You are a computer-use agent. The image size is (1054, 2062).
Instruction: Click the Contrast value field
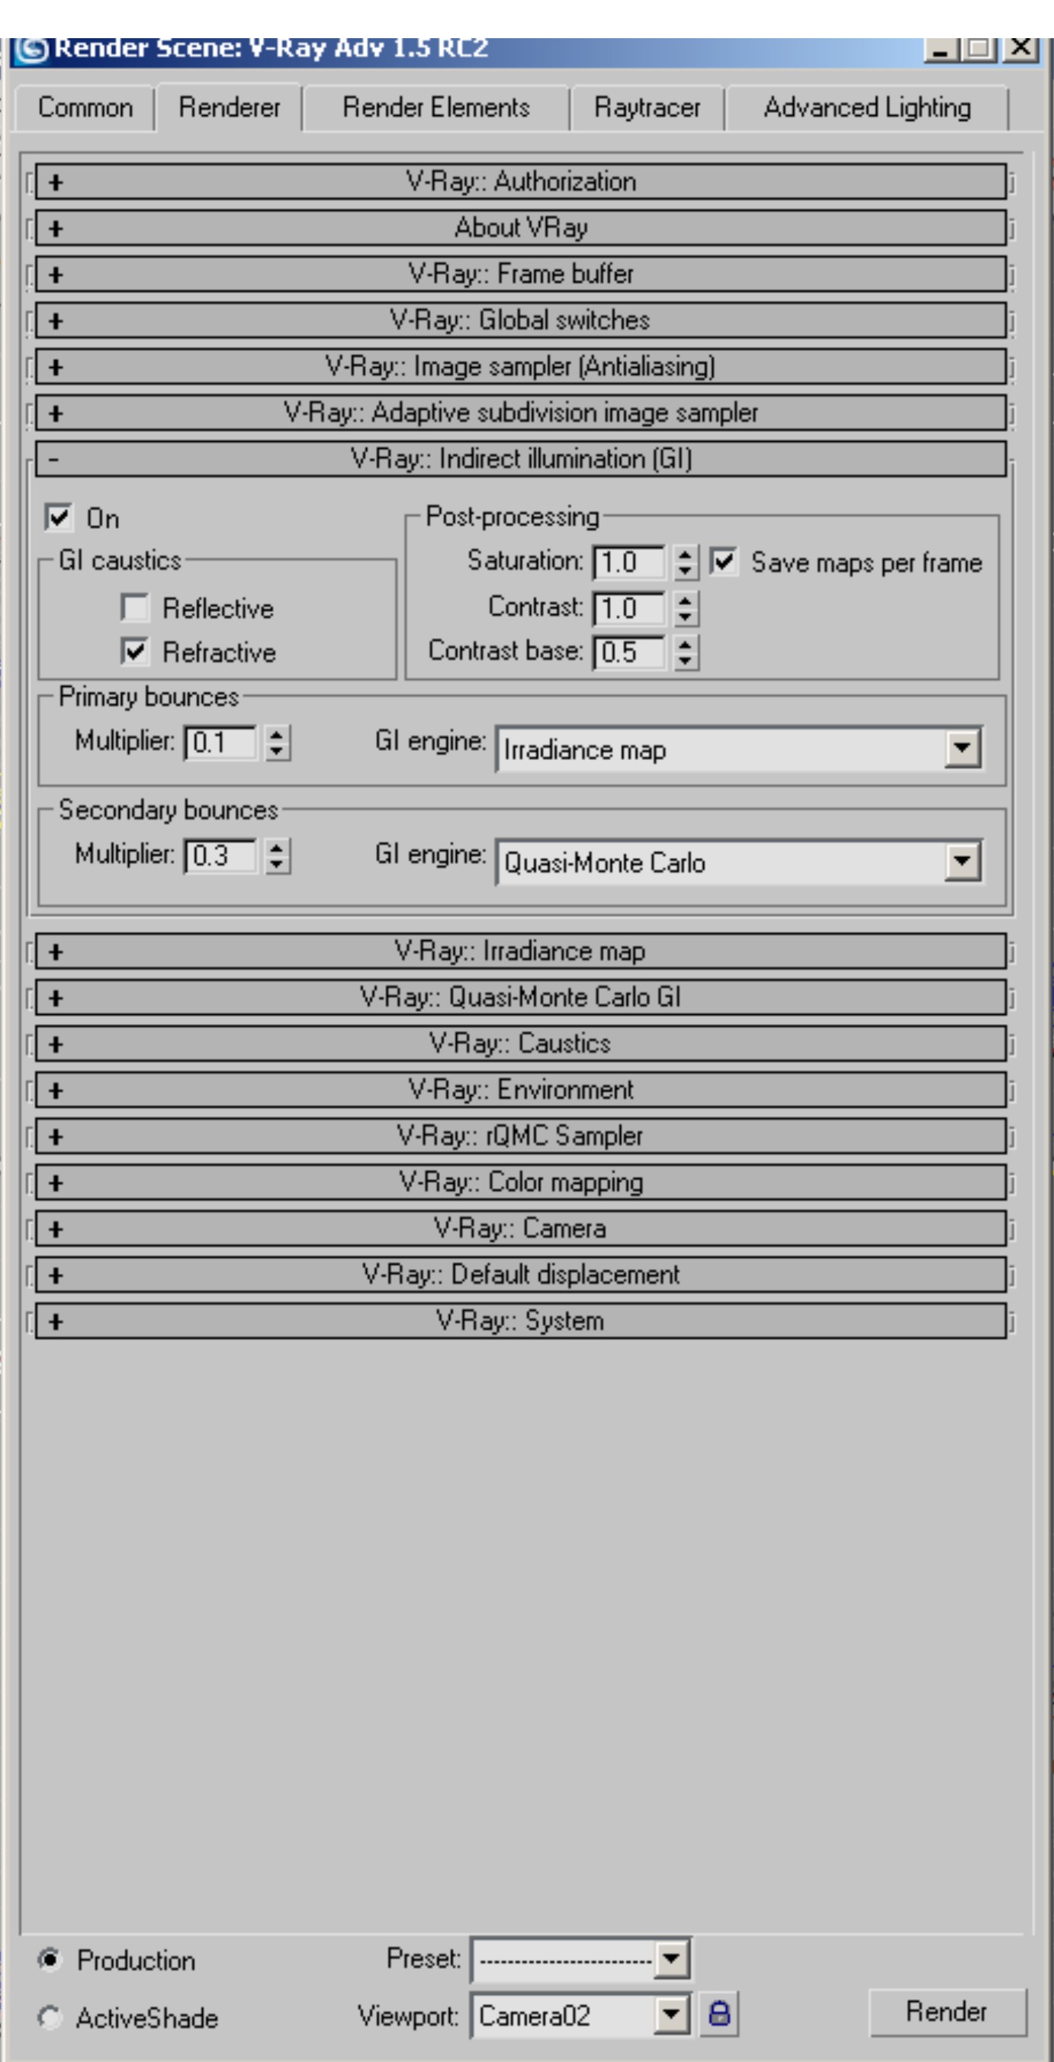point(629,608)
